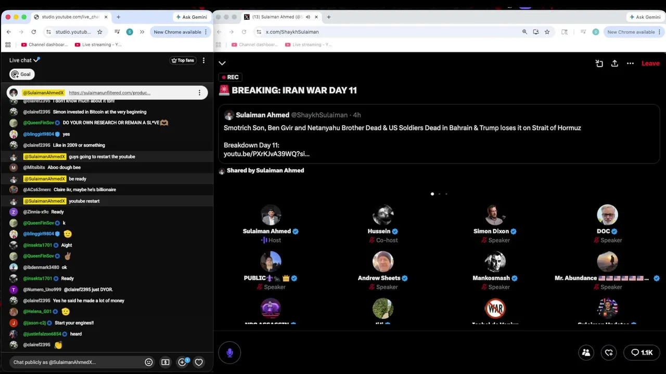Open speaker Mr. Abundance's avatar
This screenshot has height=374, width=666.
pyautogui.click(x=607, y=262)
